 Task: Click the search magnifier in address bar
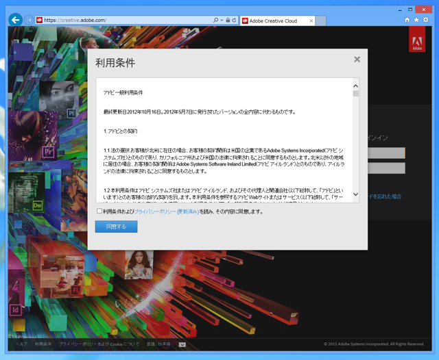coord(215,20)
